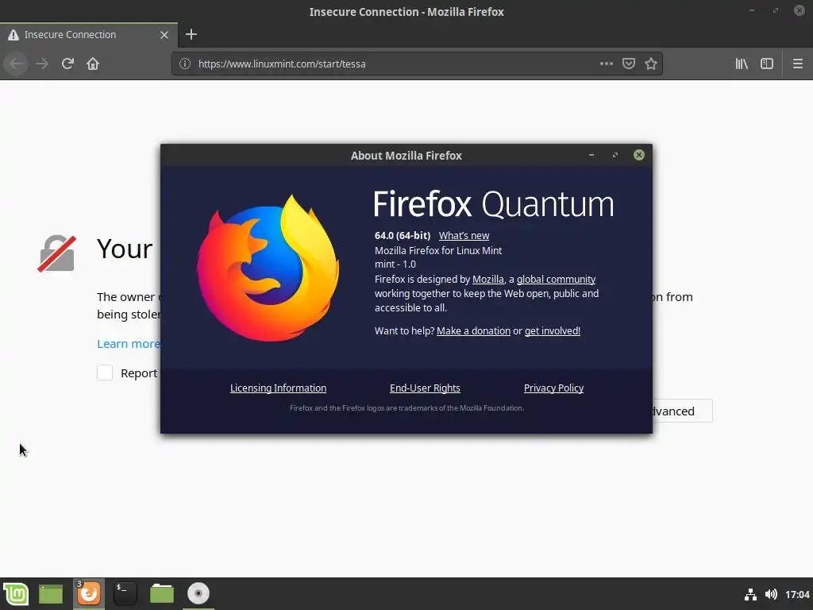Image resolution: width=813 pixels, height=610 pixels.
Task: Close the About Mozilla Firefox dialog
Action: click(x=639, y=155)
